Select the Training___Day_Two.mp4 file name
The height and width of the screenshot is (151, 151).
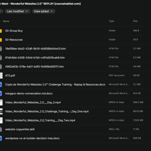pyautogui.click(x=40, y=120)
